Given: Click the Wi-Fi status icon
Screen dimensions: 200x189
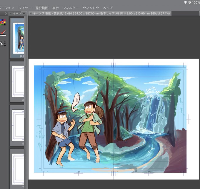Looking at the screenshot, I should (x=185, y=2).
